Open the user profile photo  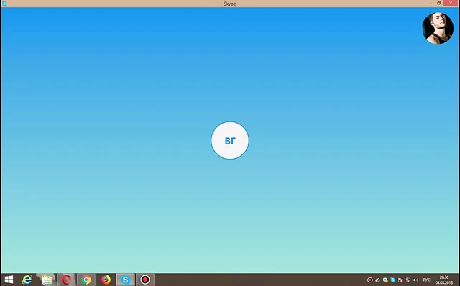click(x=438, y=28)
